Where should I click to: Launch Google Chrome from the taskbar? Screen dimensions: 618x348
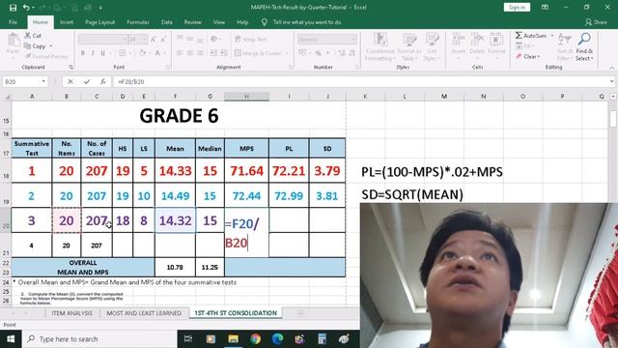coord(255,339)
